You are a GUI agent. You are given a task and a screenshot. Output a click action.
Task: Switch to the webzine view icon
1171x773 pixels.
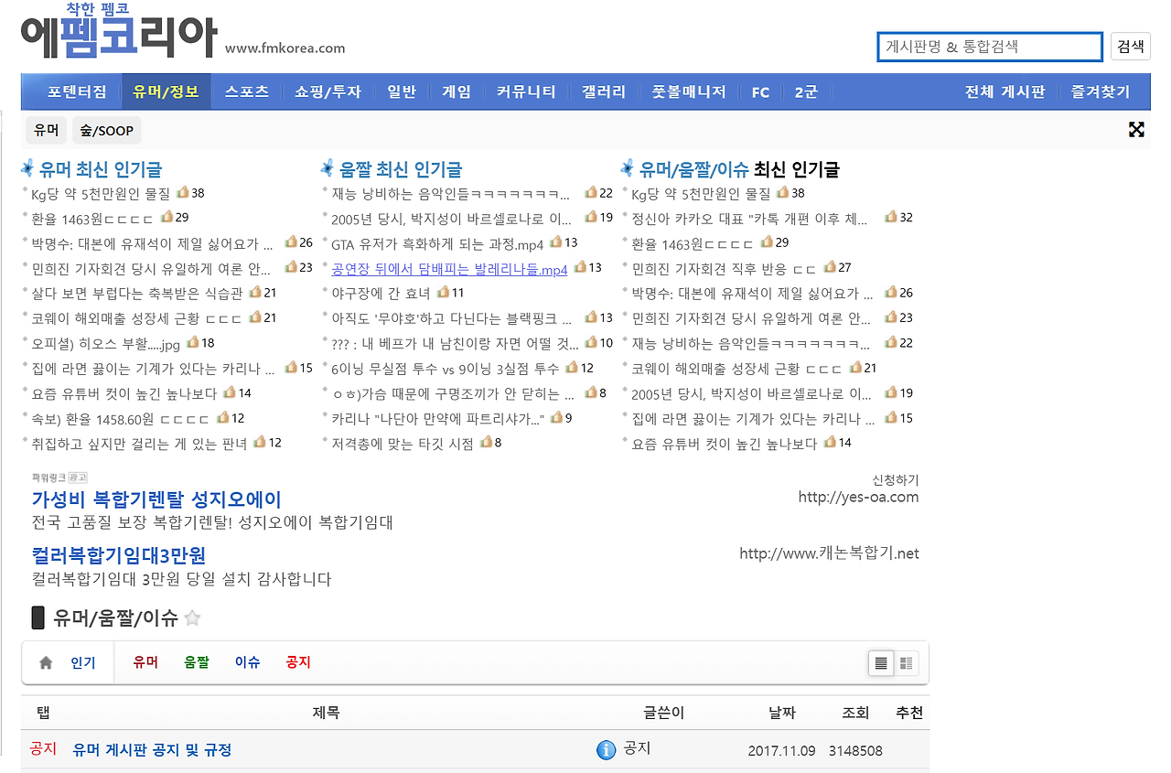point(907,663)
